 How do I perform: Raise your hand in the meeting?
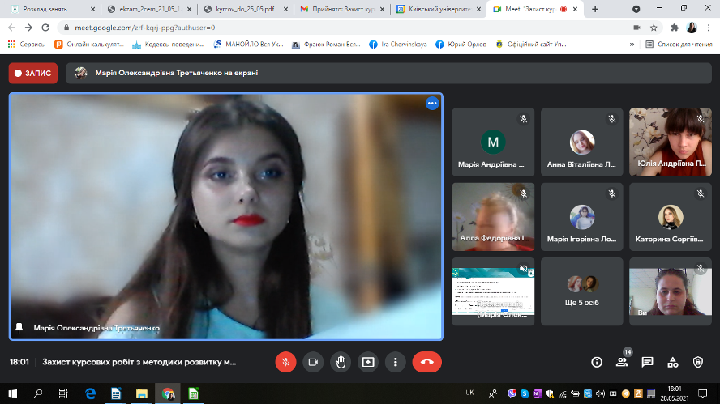[x=341, y=362]
